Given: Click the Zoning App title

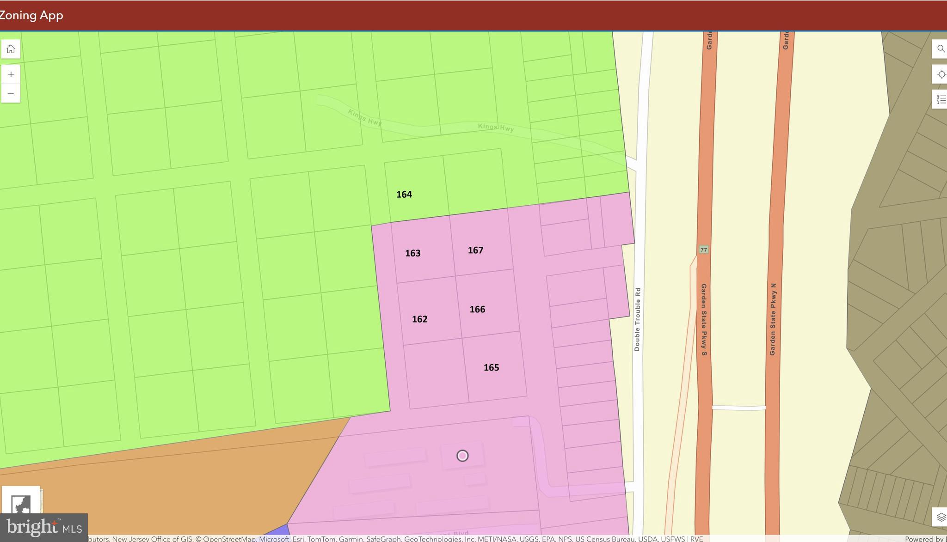Looking at the screenshot, I should pyautogui.click(x=31, y=15).
